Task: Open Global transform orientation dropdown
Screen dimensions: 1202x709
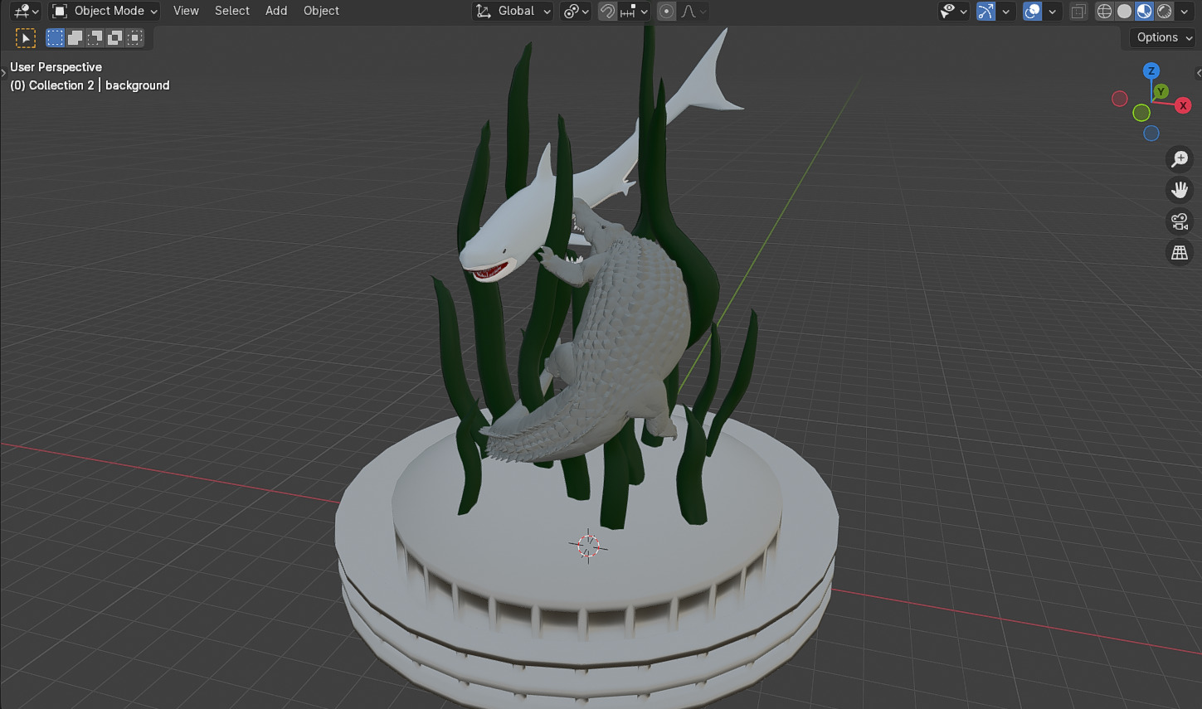Action: coord(513,11)
